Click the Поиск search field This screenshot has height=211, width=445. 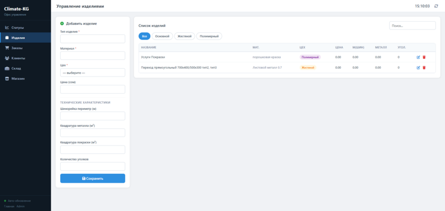(412, 26)
